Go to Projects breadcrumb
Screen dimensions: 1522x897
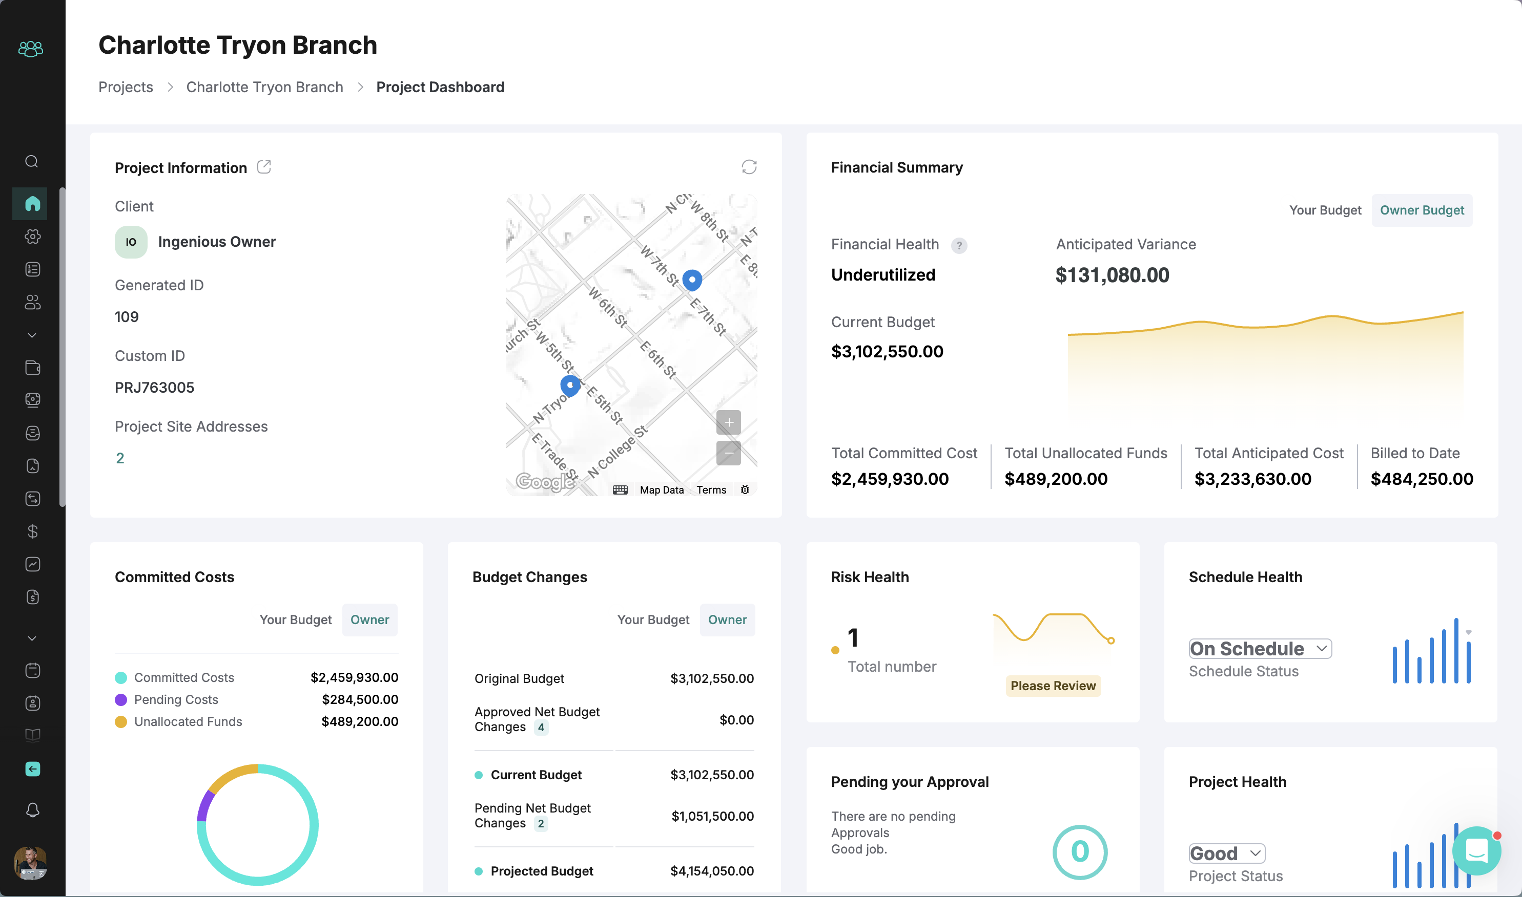(x=126, y=87)
